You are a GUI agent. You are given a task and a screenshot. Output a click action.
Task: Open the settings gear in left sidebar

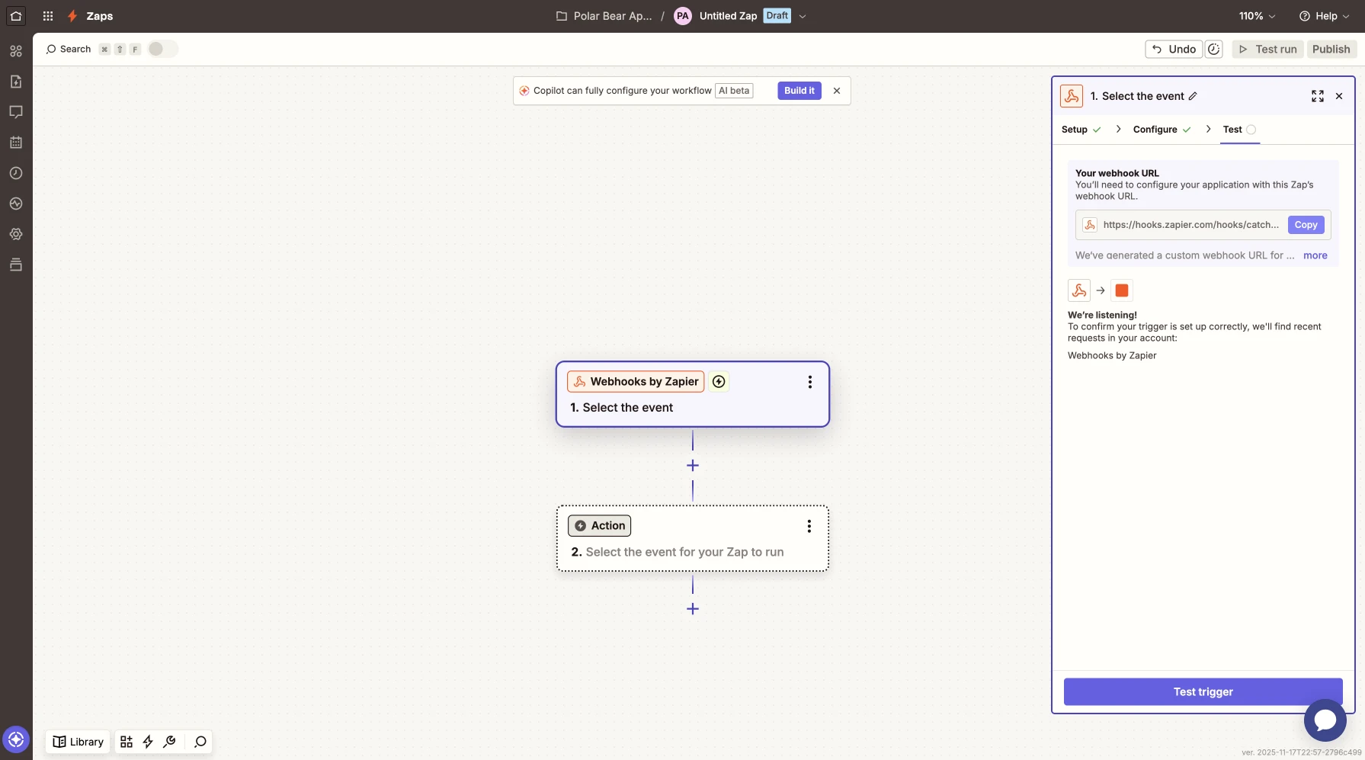pyautogui.click(x=16, y=234)
